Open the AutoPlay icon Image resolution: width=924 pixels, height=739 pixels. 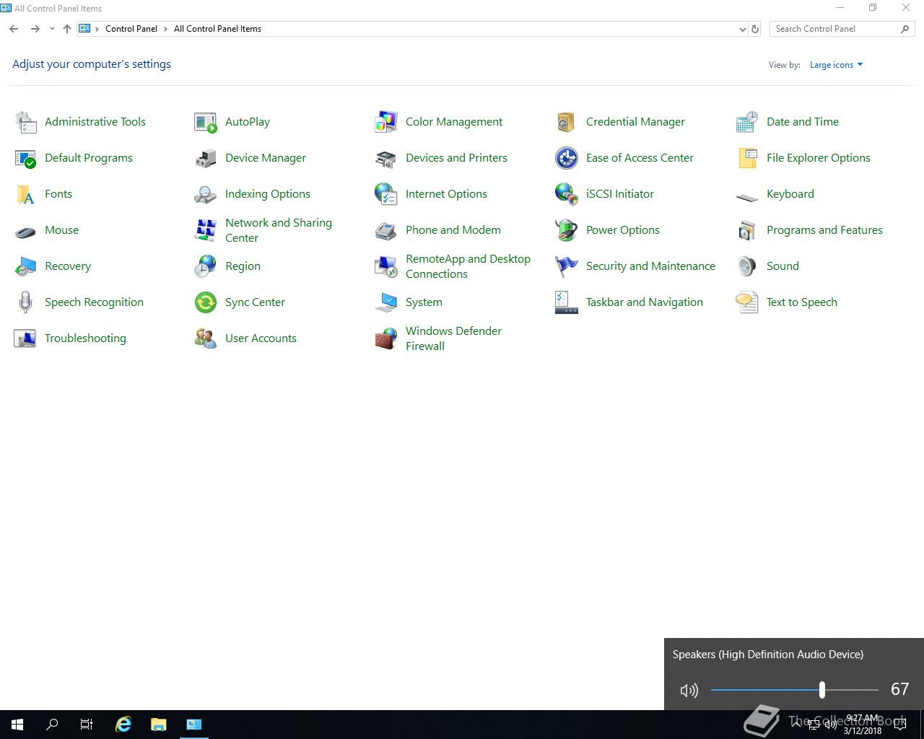(x=206, y=122)
